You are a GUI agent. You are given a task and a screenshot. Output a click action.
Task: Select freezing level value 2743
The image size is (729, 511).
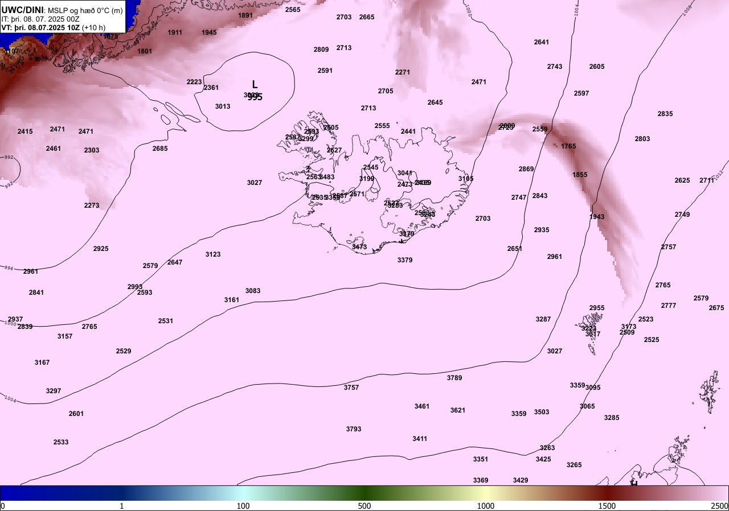tap(555, 67)
